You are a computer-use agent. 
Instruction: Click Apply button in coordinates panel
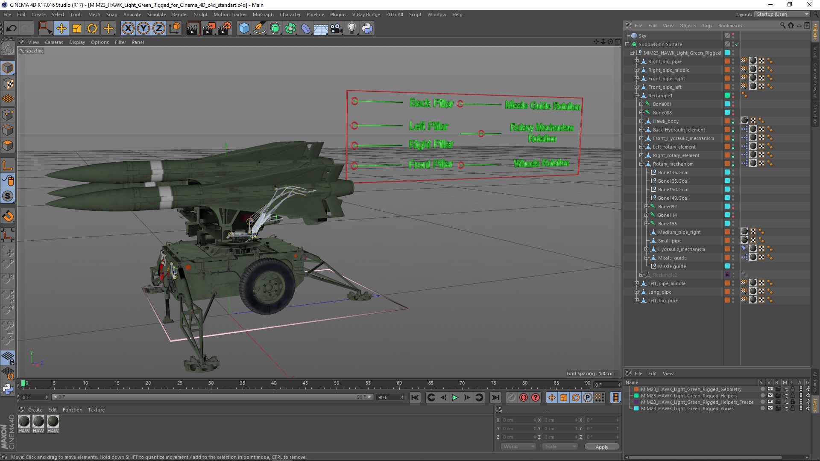tap(600, 446)
